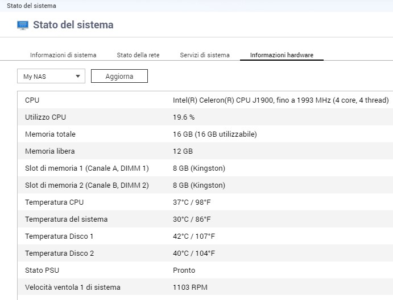This screenshot has height=300, width=393.
Task: Click the Velocità ventola 1 di sistema row
Action: (205, 287)
